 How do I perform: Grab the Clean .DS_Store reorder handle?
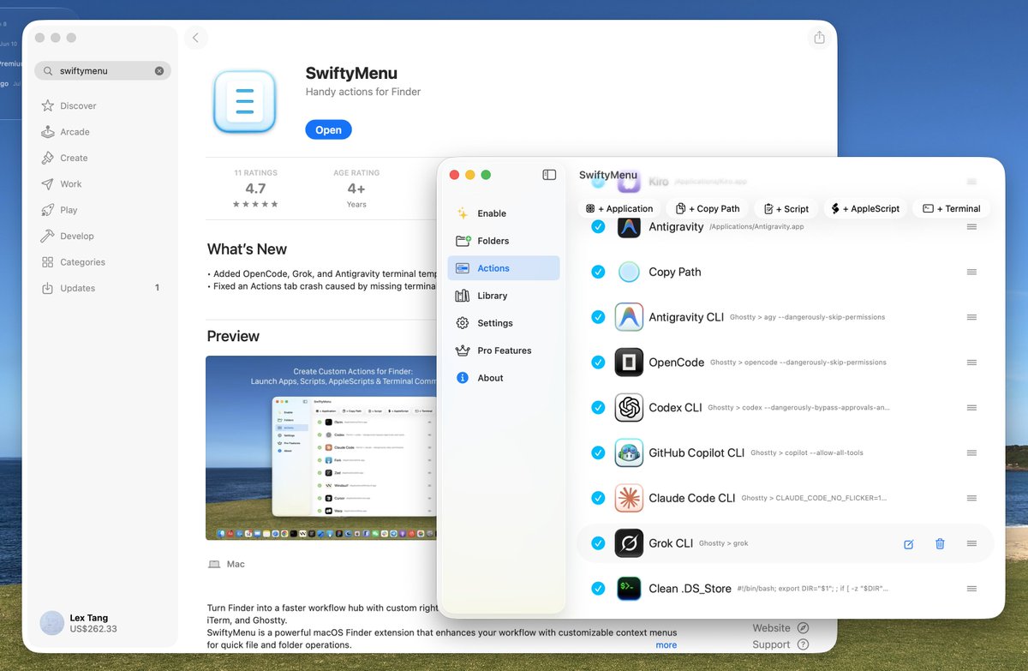972,589
